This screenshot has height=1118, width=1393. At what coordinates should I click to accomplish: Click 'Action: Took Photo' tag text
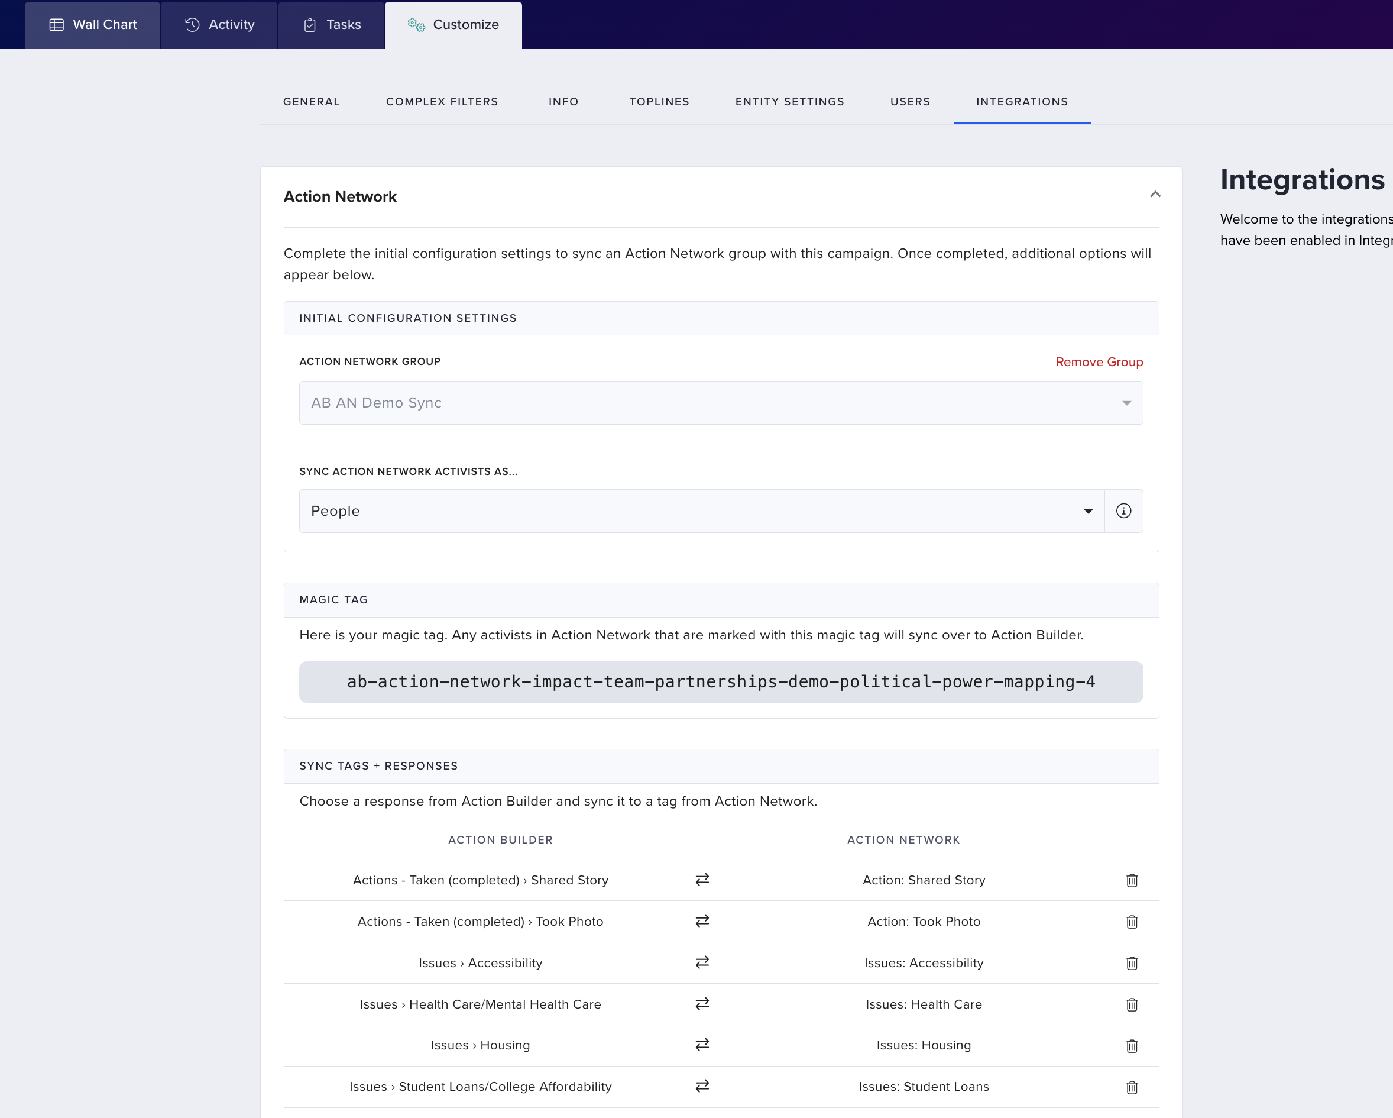point(924,922)
